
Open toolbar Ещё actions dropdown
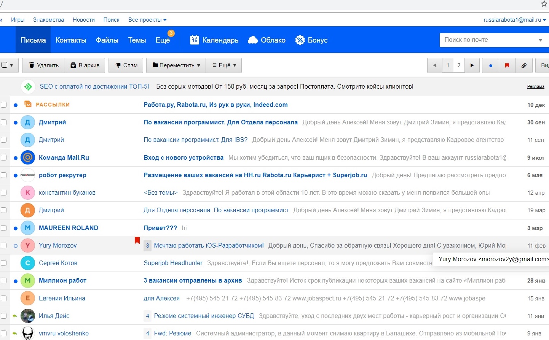(x=224, y=65)
